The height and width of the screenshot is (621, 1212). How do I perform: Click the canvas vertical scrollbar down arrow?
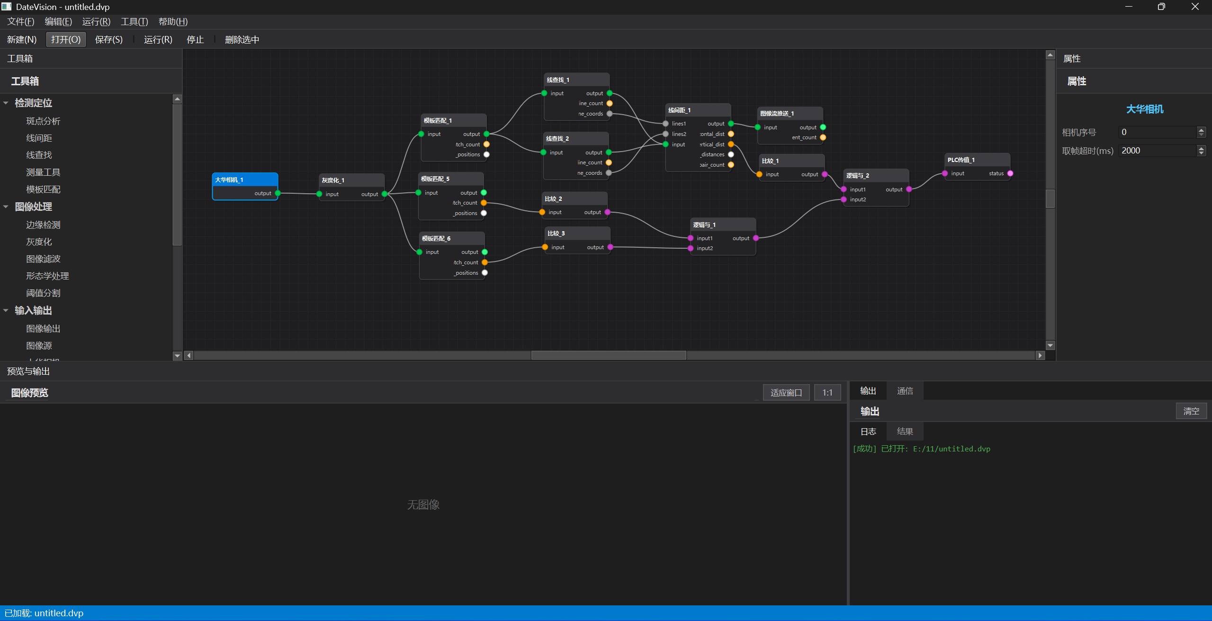(x=1050, y=345)
